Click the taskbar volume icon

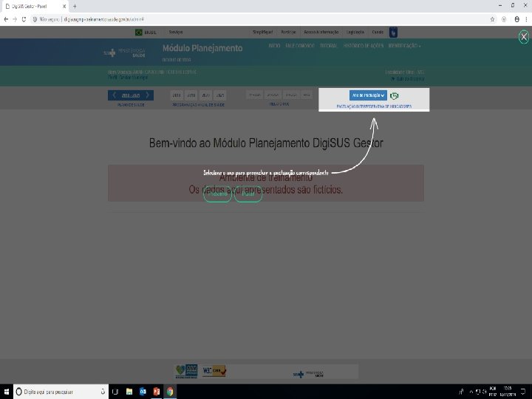(484, 392)
